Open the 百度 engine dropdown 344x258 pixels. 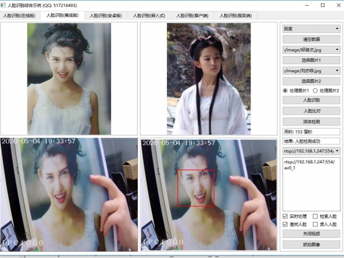click(311, 28)
